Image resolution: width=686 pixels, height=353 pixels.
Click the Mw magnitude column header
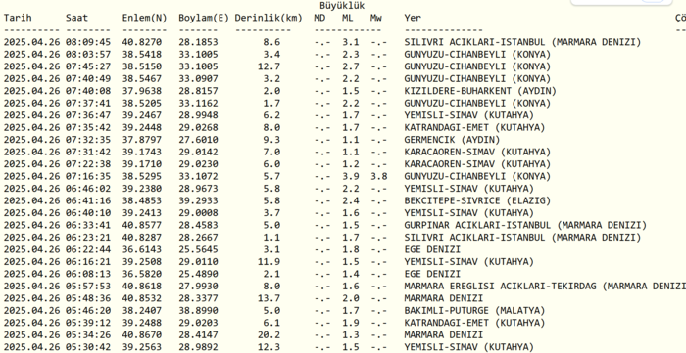coord(375,18)
